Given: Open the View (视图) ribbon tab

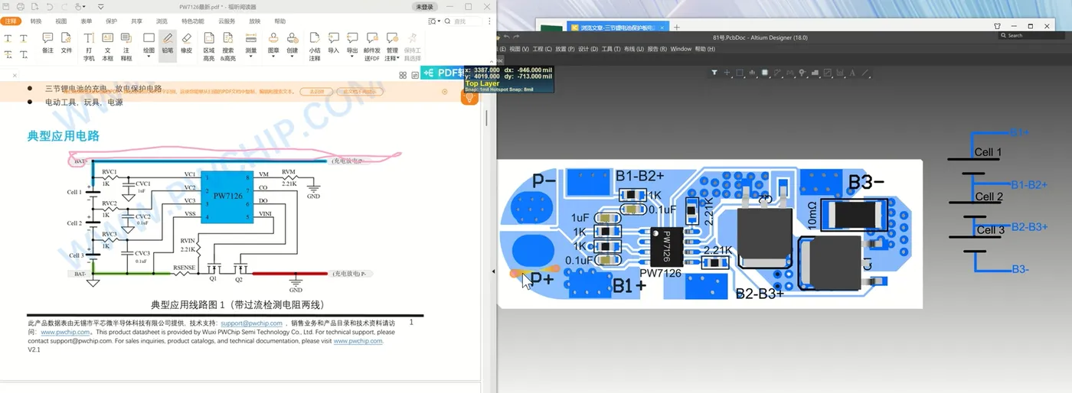Looking at the screenshot, I should point(61,21).
